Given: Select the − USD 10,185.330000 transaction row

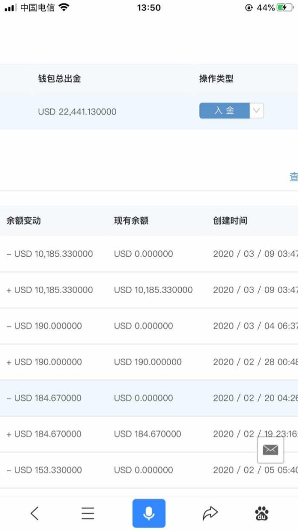Looking at the screenshot, I should point(149,254).
